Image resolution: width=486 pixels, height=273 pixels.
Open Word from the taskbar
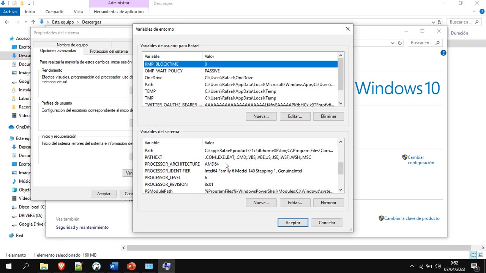pos(114,266)
